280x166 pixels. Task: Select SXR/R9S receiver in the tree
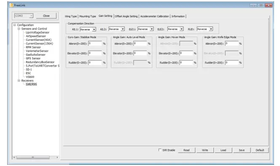(x=31, y=84)
